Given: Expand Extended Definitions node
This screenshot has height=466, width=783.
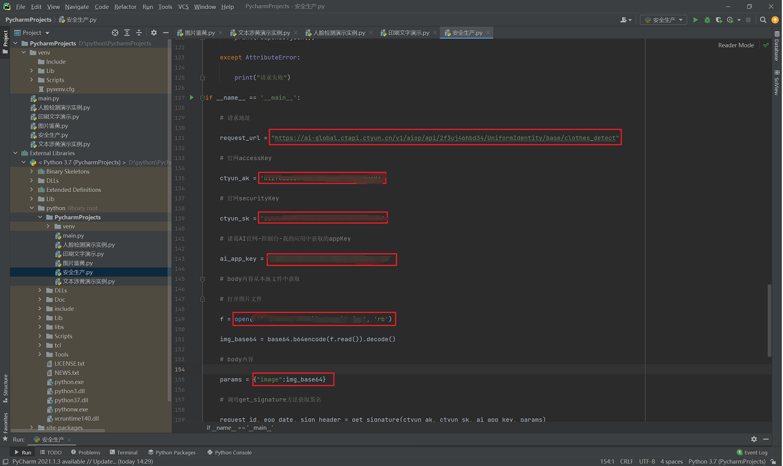Looking at the screenshot, I should click(32, 189).
